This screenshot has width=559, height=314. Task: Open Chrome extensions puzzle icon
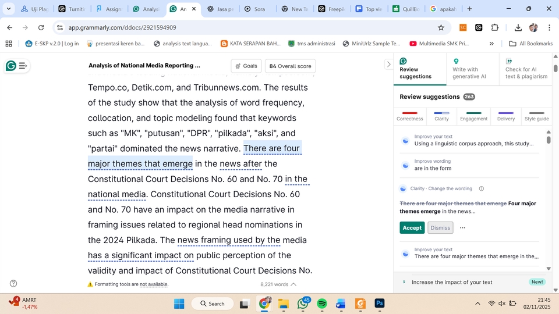(x=495, y=27)
